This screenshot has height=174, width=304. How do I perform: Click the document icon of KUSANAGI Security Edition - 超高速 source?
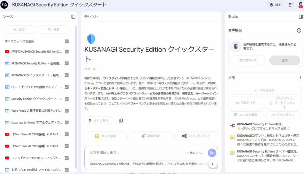(7, 64)
